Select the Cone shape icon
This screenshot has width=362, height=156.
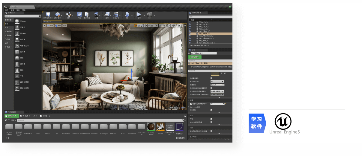(17, 70)
